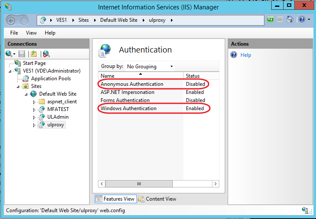The width and height of the screenshot is (316, 219).
Task: Select the Windows Authentication row
Action: 159,108
